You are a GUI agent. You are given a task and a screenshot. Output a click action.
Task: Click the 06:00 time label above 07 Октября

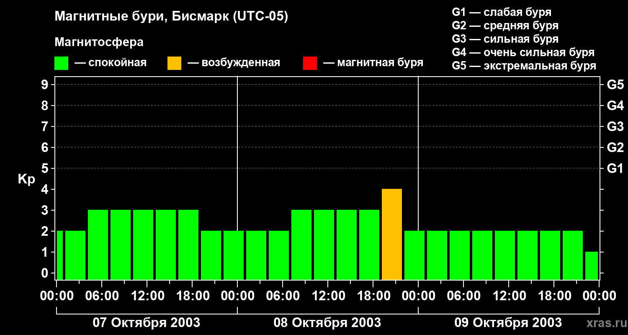pyautogui.click(x=102, y=296)
